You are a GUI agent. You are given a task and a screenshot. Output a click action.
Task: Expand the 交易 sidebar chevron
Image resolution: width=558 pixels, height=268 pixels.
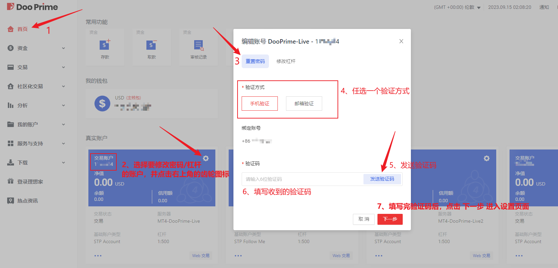click(63, 67)
